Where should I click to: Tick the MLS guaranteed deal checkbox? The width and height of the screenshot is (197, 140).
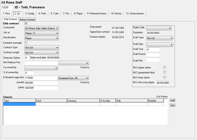[x=165, y=72]
